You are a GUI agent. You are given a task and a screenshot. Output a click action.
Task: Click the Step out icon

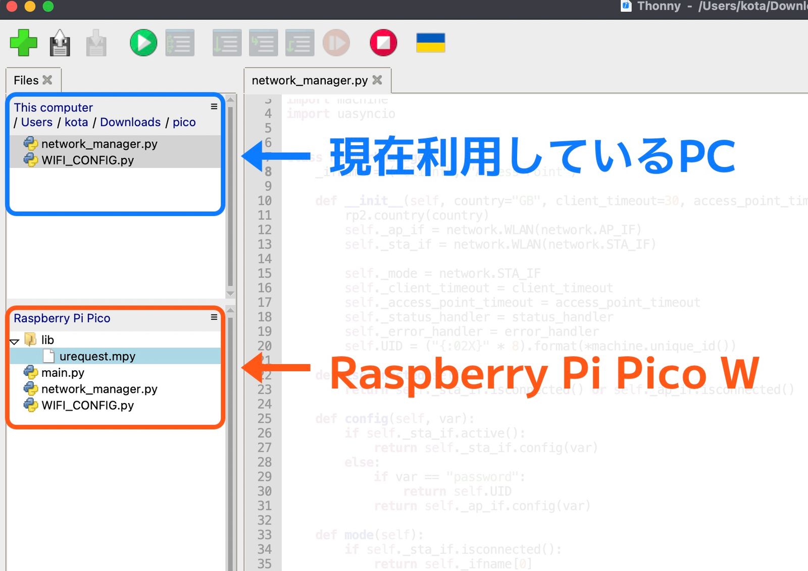[299, 43]
